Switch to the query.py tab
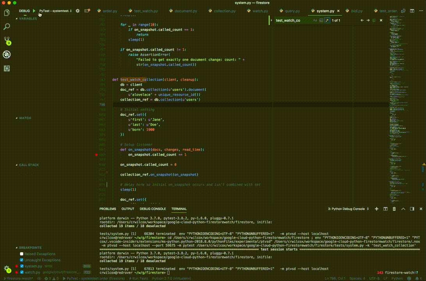Image resolution: width=426 pixels, height=281 pixels. (x=289, y=11)
